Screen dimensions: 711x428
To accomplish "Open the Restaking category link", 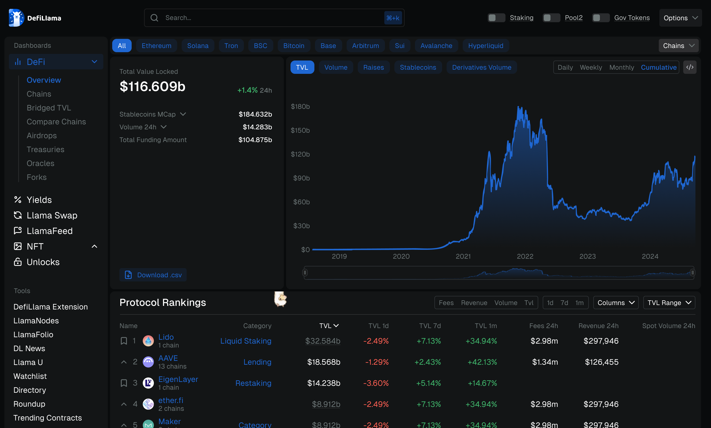I will (253, 383).
